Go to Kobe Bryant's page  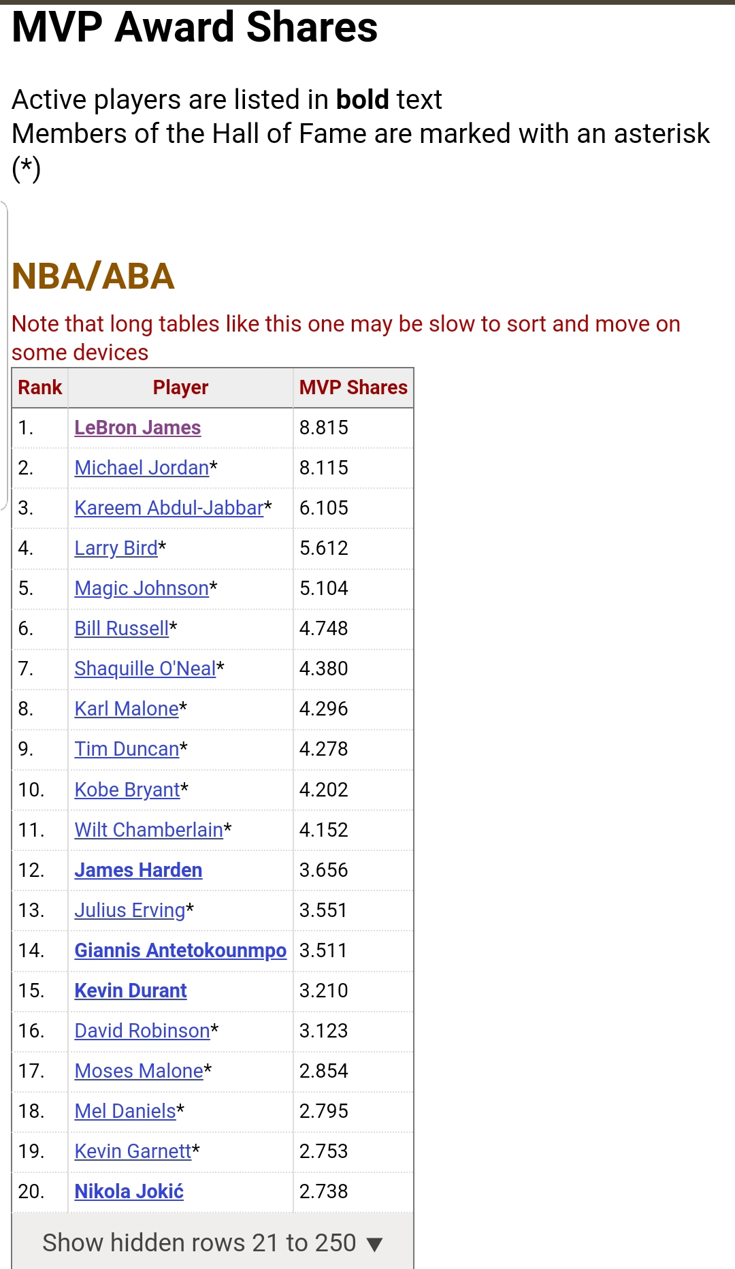[127, 790]
